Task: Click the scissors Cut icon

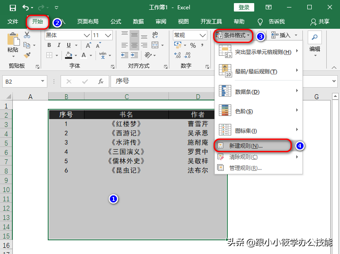Action: point(27,35)
